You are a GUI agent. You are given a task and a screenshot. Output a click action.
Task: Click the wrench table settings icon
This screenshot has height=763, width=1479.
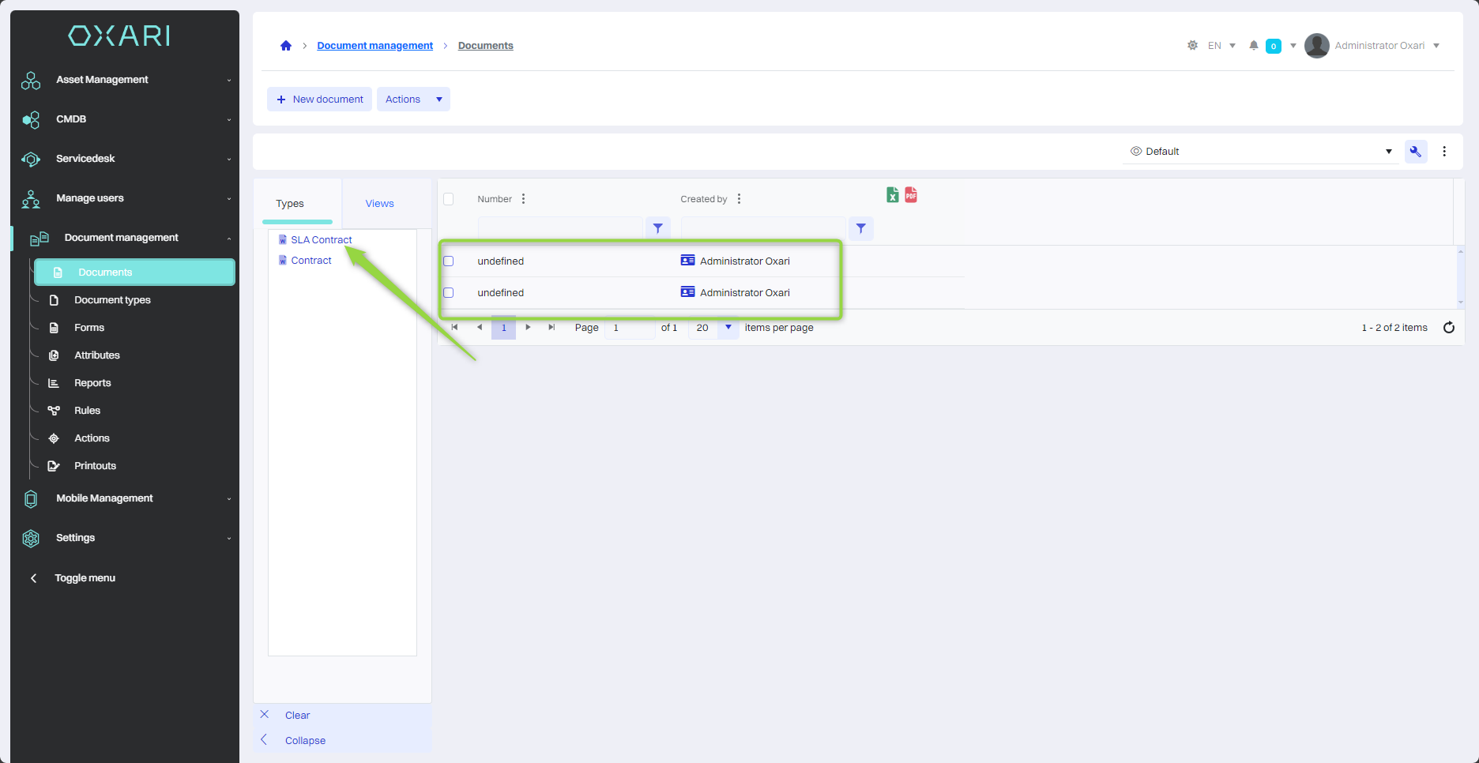[x=1415, y=152]
